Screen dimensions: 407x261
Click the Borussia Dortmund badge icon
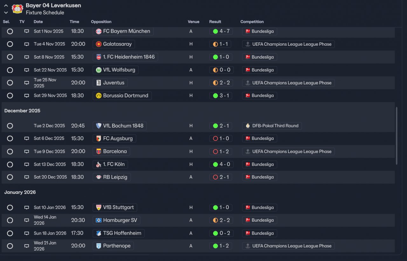(x=99, y=96)
